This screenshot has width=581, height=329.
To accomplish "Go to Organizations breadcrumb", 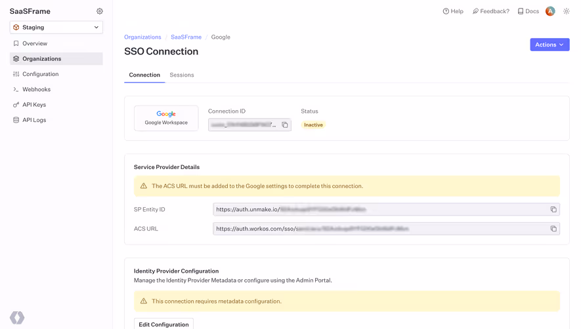I will 142,37.
